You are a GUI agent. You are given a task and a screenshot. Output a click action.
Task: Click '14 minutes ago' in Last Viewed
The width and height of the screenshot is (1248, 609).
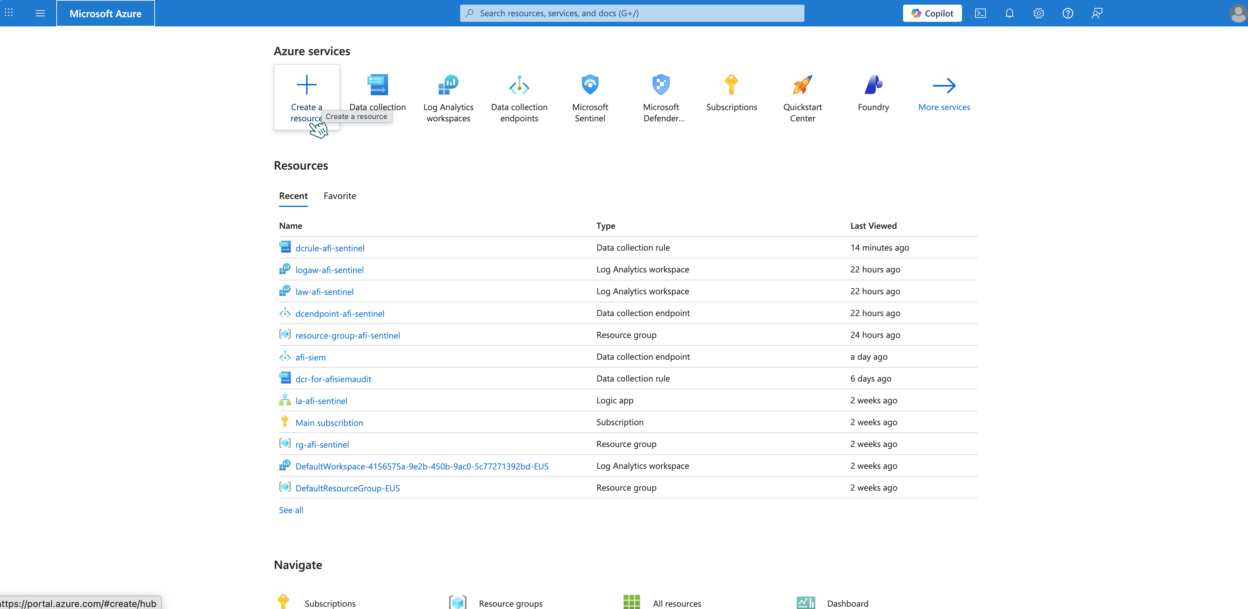880,247
